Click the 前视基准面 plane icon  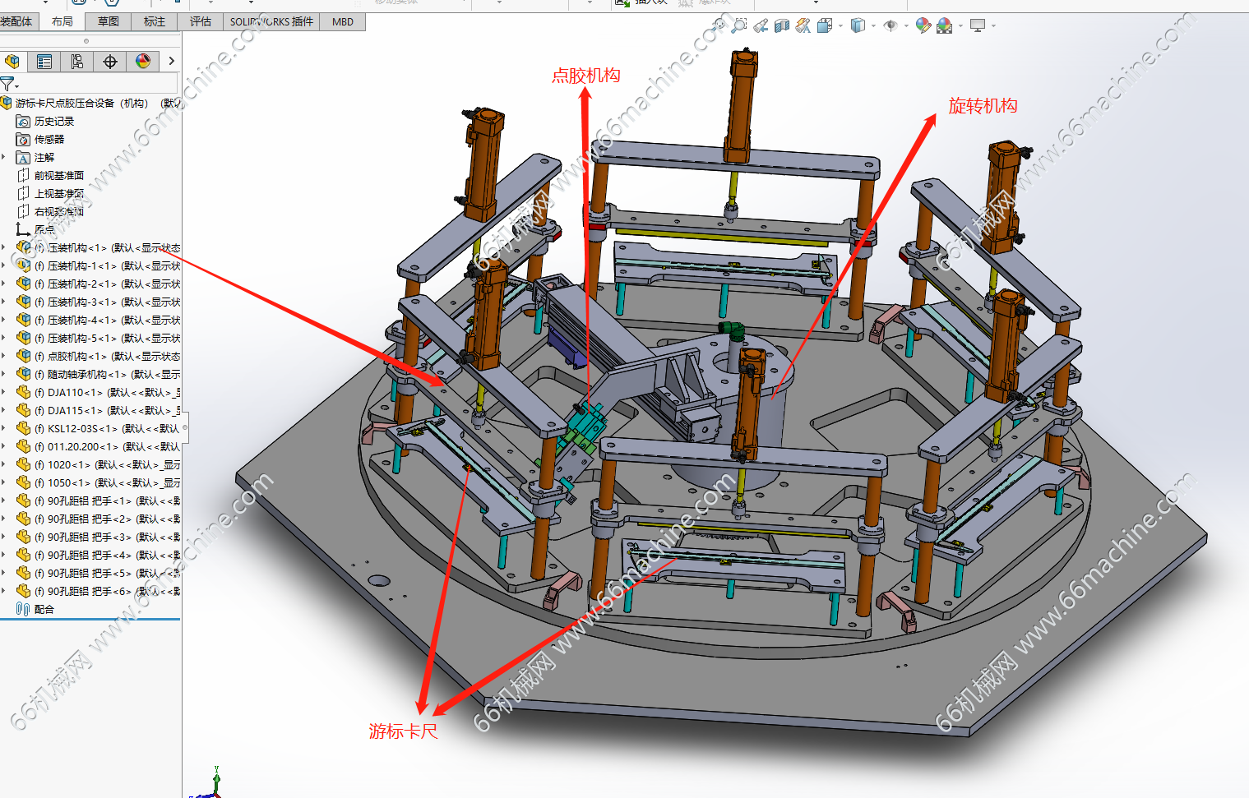[23, 175]
